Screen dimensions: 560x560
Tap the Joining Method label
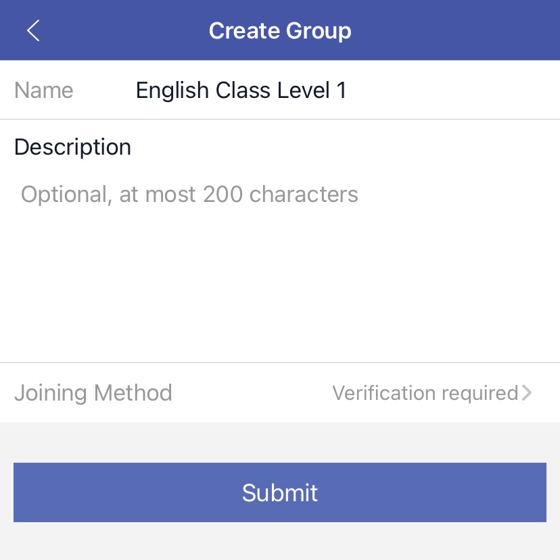point(93,393)
